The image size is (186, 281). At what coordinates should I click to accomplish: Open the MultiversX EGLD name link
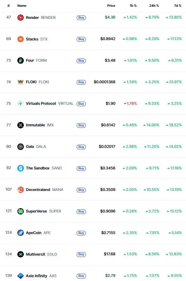(41, 254)
